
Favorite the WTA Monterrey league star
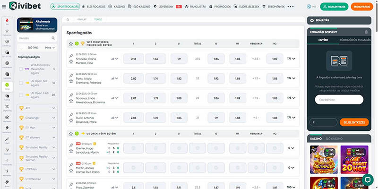point(70,43)
